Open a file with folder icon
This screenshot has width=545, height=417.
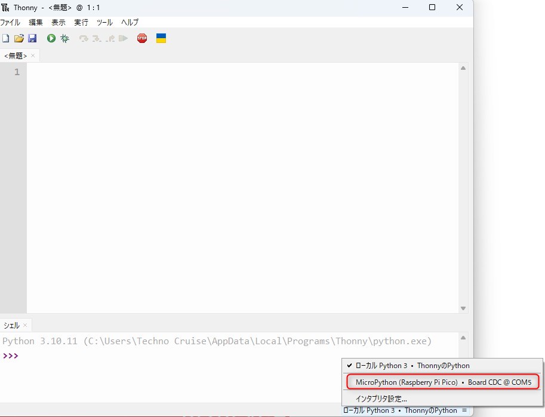[19, 38]
